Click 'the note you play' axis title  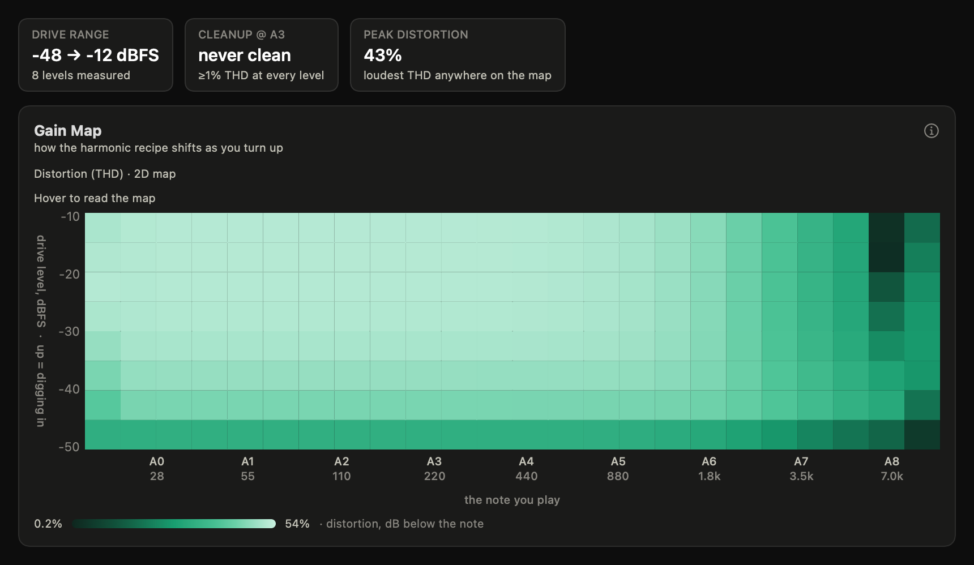pos(512,500)
